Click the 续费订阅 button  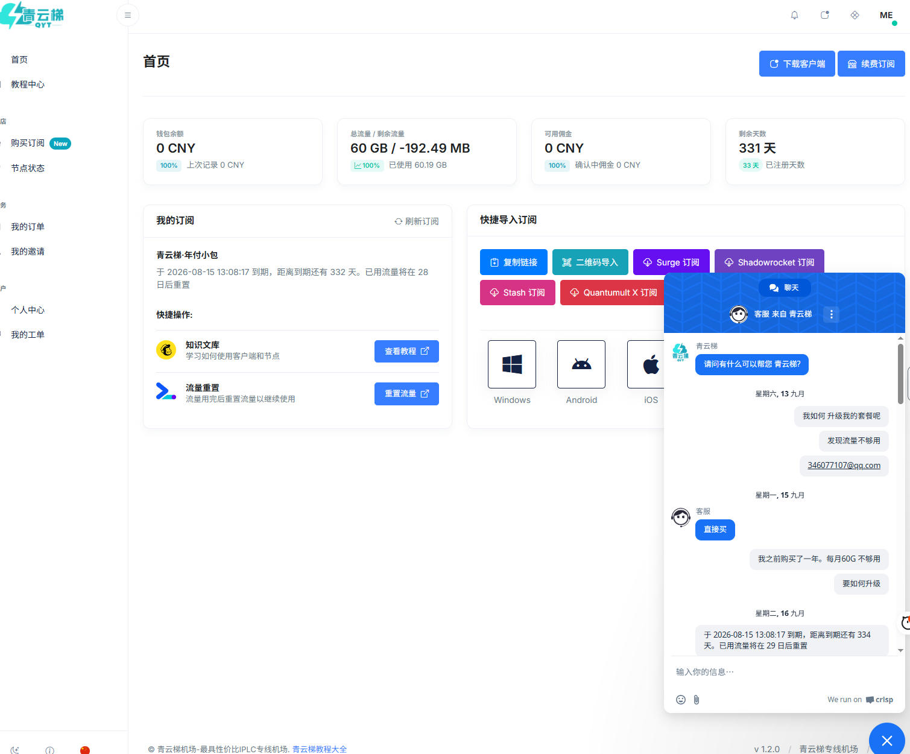871,64
